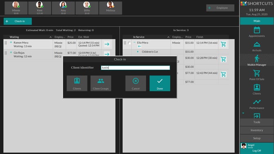Image resolution: width=274 pixels, height=154 pixels.
Task: Tick the checkbox beside Ella Mora
Action: point(129,43)
